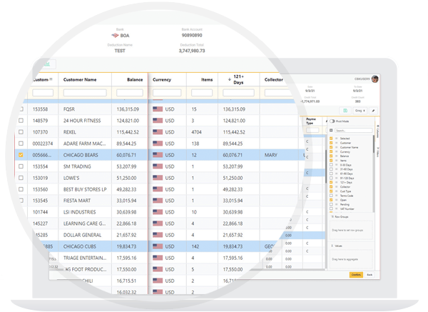
Task: Tick the ADARE FARM MAC row checkbox
Action: click(x=21, y=144)
